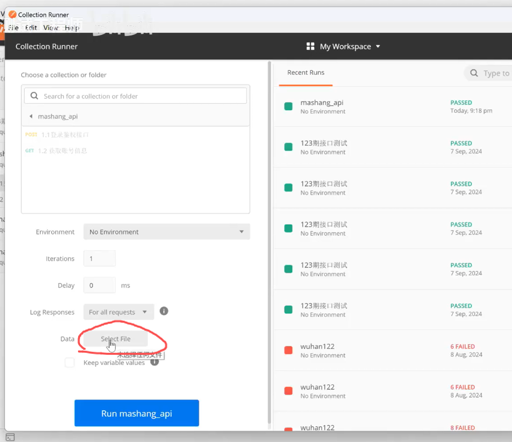Image resolution: width=512 pixels, height=442 pixels.
Task: Click the Choose a collection or folder label
Action: pyautogui.click(x=64, y=75)
